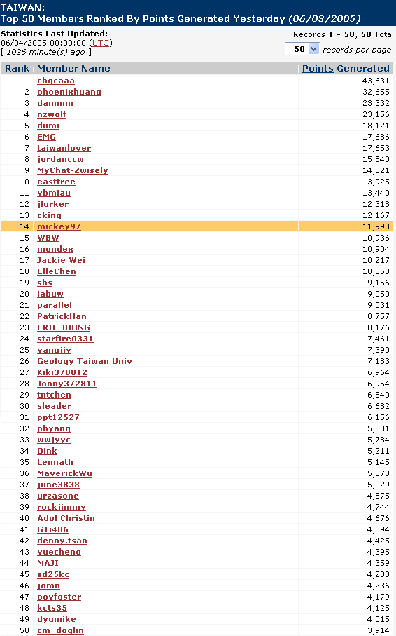
Task: Open Jonny372811 member link
Action: coord(66,384)
